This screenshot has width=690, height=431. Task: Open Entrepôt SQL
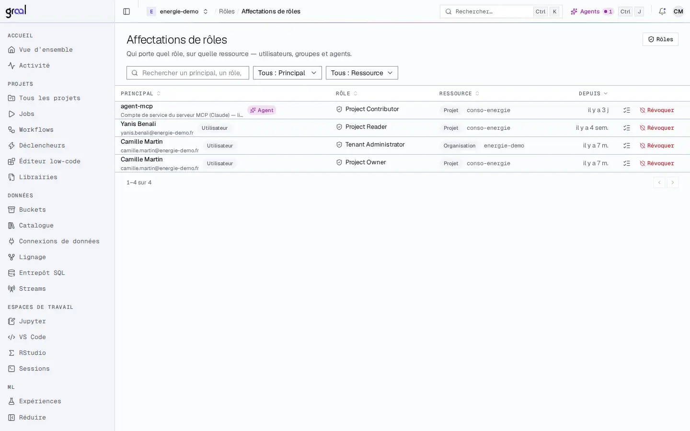(57, 273)
